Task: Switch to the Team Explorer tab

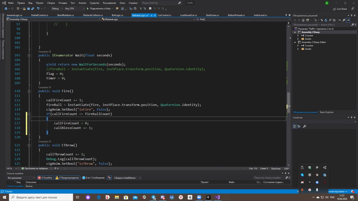Action: 327,112
